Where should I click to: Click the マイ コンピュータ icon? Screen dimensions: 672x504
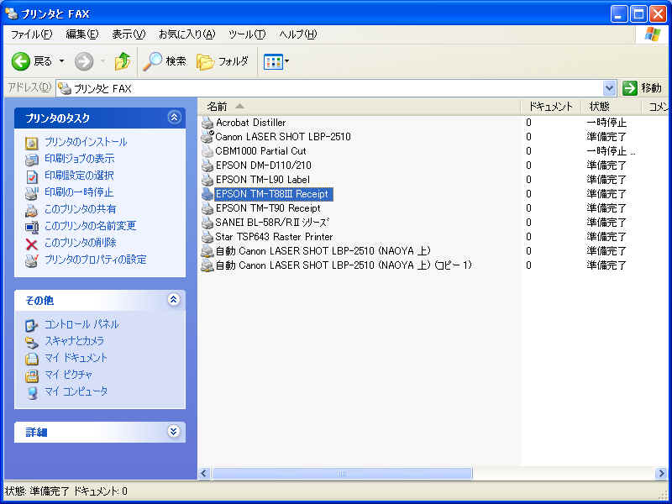[32, 392]
